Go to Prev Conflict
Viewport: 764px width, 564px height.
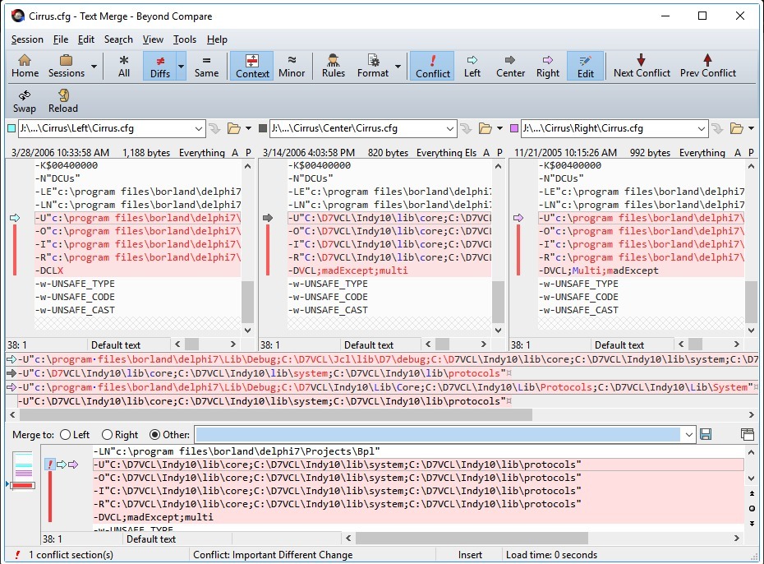[707, 66]
